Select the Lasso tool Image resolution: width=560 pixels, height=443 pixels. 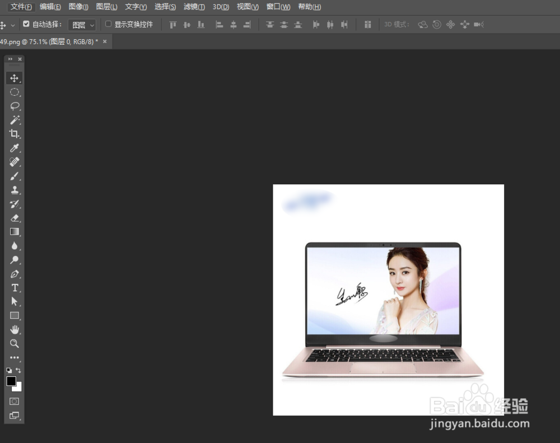point(15,106)
